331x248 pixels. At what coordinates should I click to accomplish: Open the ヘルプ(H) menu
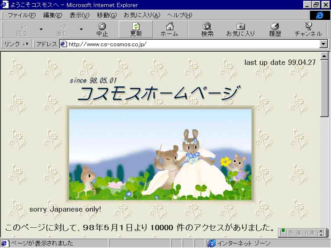point(180,15)
